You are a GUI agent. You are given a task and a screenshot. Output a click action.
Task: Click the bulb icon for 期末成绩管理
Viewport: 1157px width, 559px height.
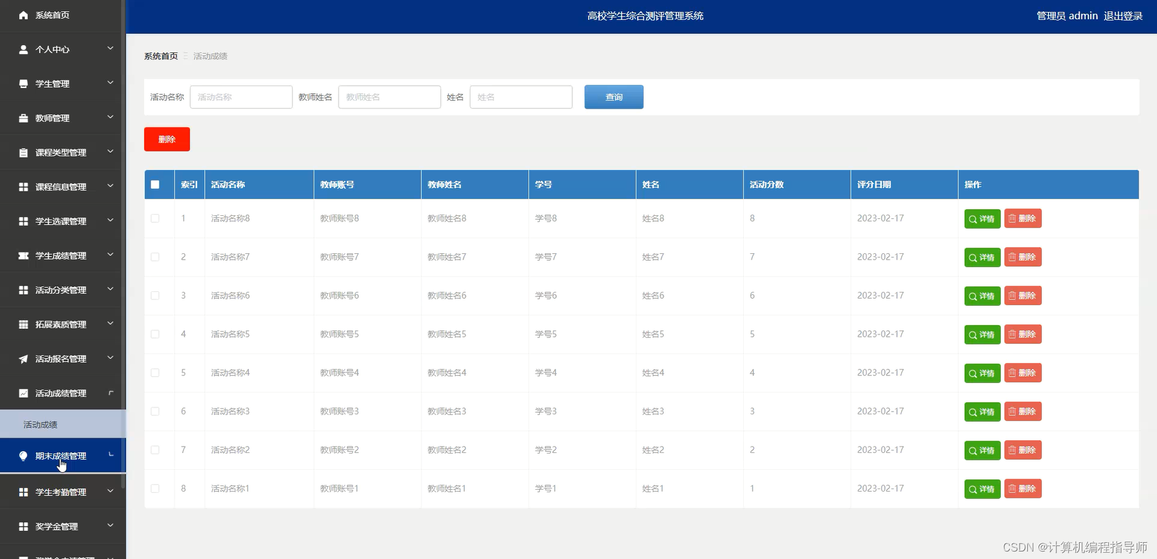coord(23,456)
